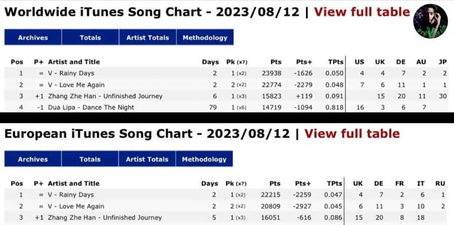Open Totals tab in Worldwide chart
454x225 pixels.
90,38
